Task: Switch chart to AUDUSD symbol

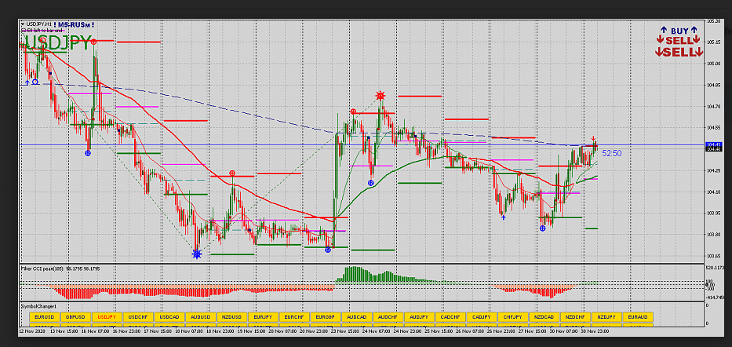Action: [201, 316]
